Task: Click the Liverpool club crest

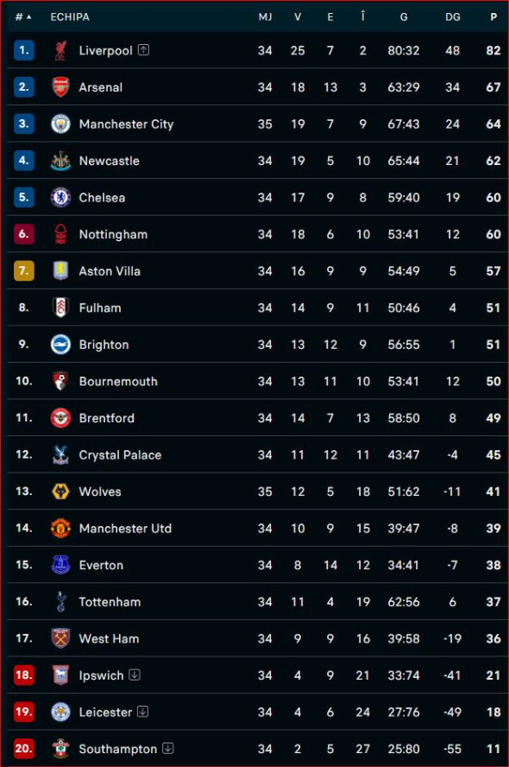Action: pos(60,50)
